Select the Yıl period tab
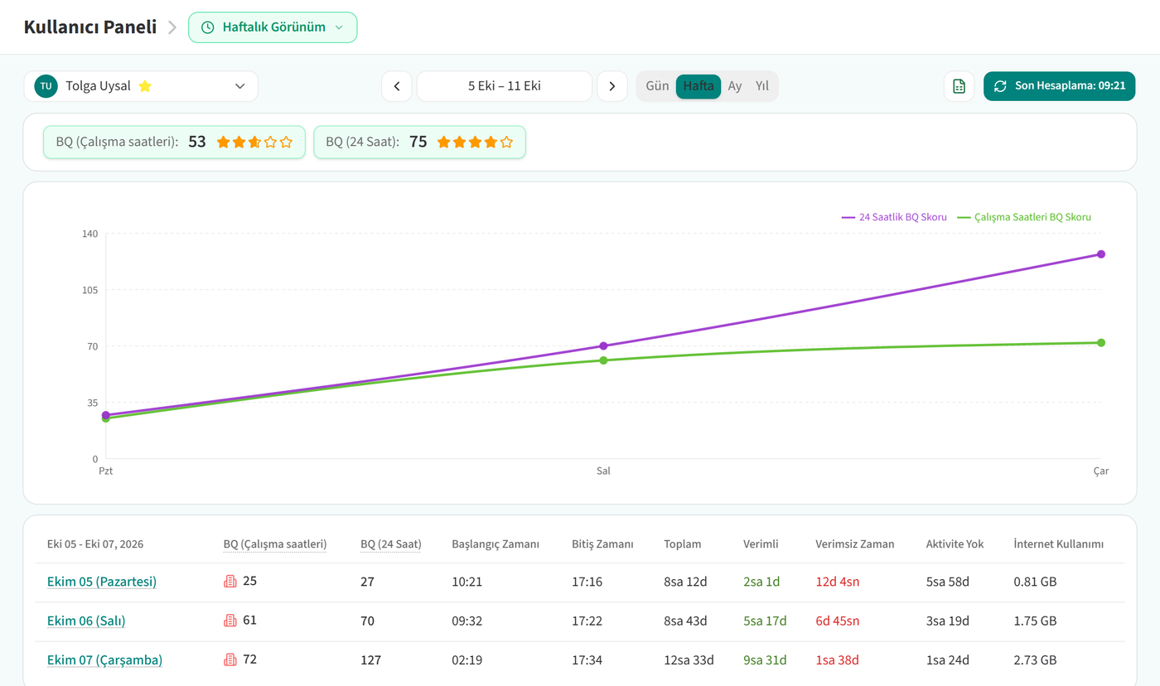 tap(762, 86)
